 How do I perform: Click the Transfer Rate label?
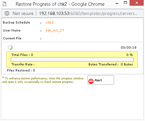(x=23, y=64)
